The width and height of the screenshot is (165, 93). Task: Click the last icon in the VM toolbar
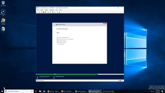60,12
